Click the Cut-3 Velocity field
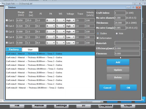The image size is (146, 109). [x=90, y=32]
